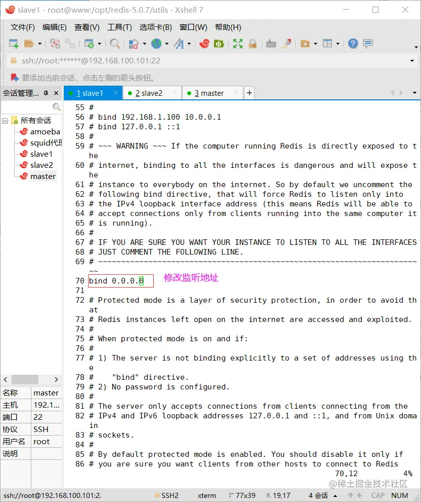Open the dropdown arrow next to the Open folder icon
Image resolution: width=421 pixels, height=502 pixels.
pyautogui.click(x=39, y=44)
